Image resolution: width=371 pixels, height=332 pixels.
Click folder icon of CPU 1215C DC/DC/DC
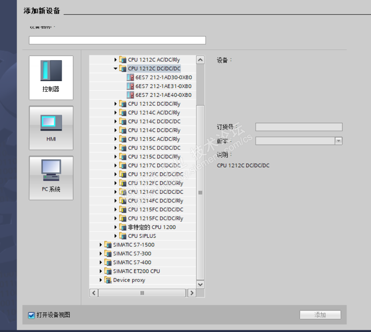[x=123, y=148]
